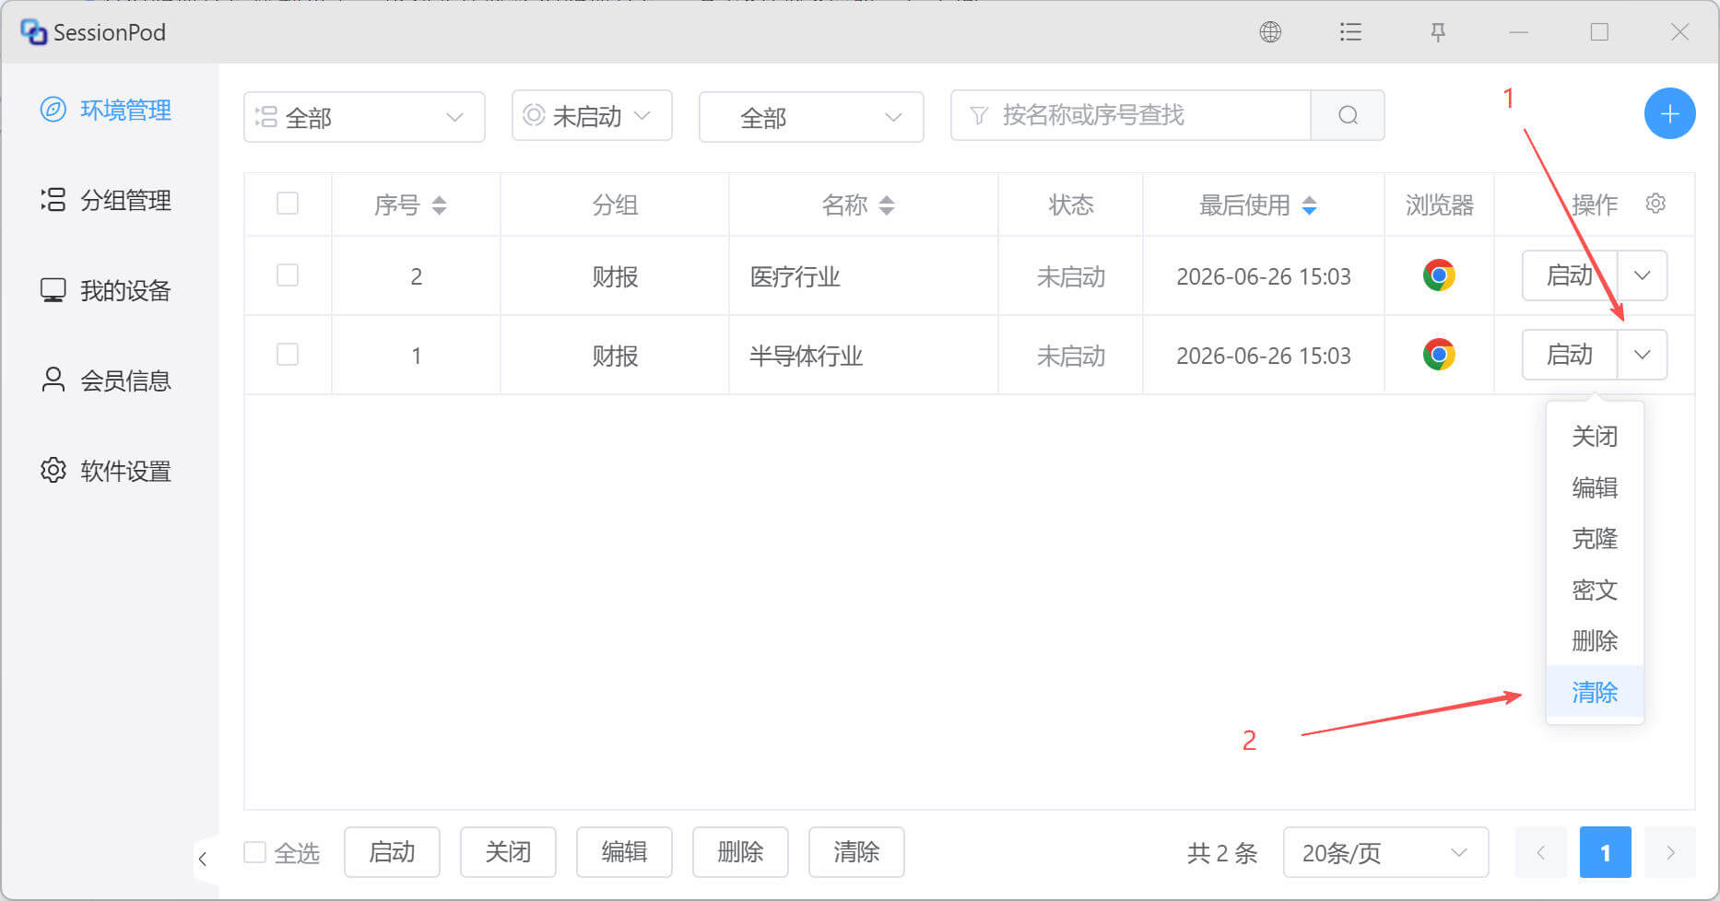Open the list menu icon in title bar

click(1350, 32)
